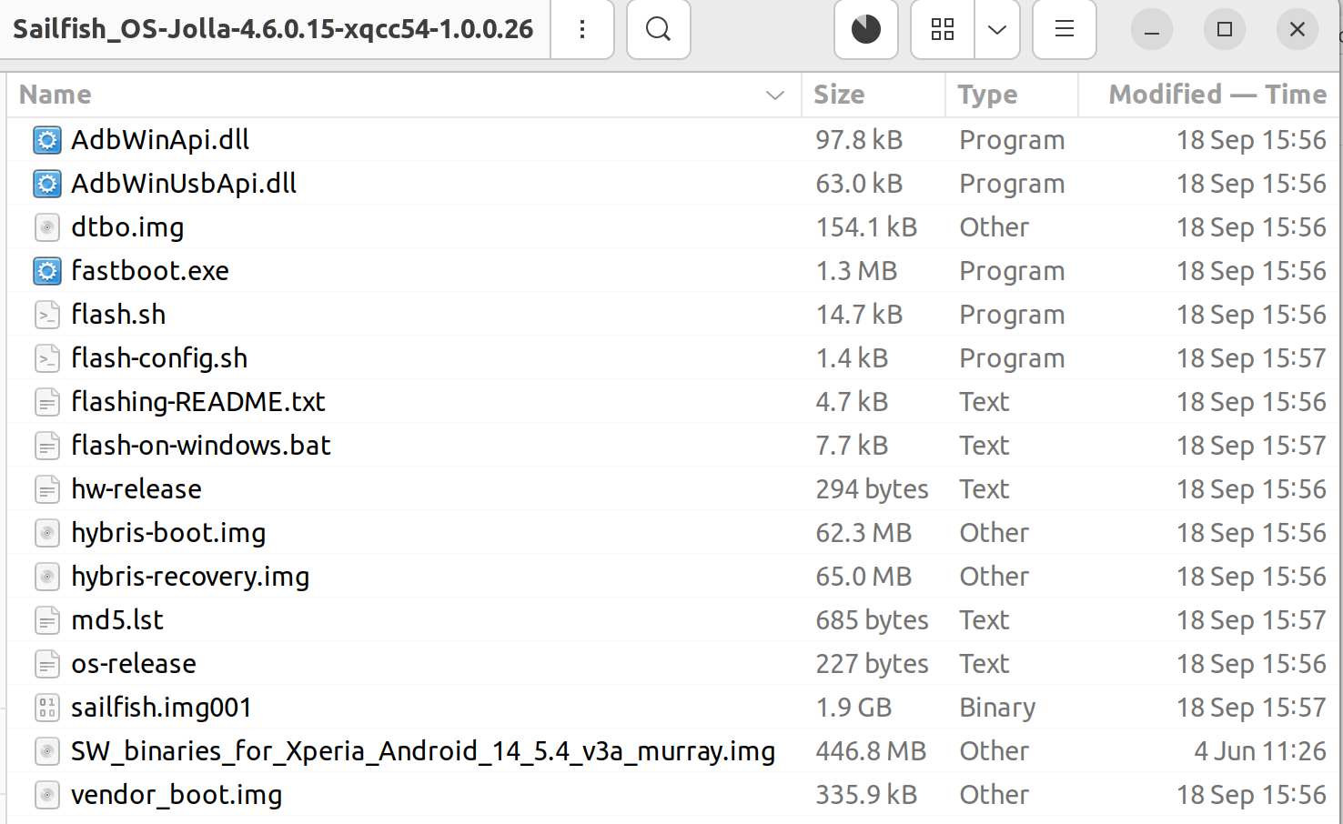Click the file name fastboot.exe
Image resolution: width=1343 pixels, height=824 pixels.
[150, 271]
